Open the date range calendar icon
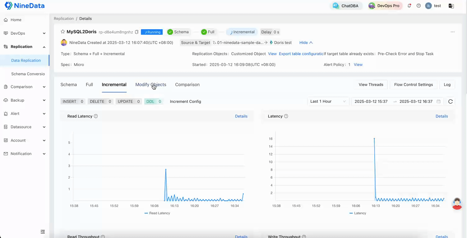This screenshot has height=238, width=467. pos(438,101)
